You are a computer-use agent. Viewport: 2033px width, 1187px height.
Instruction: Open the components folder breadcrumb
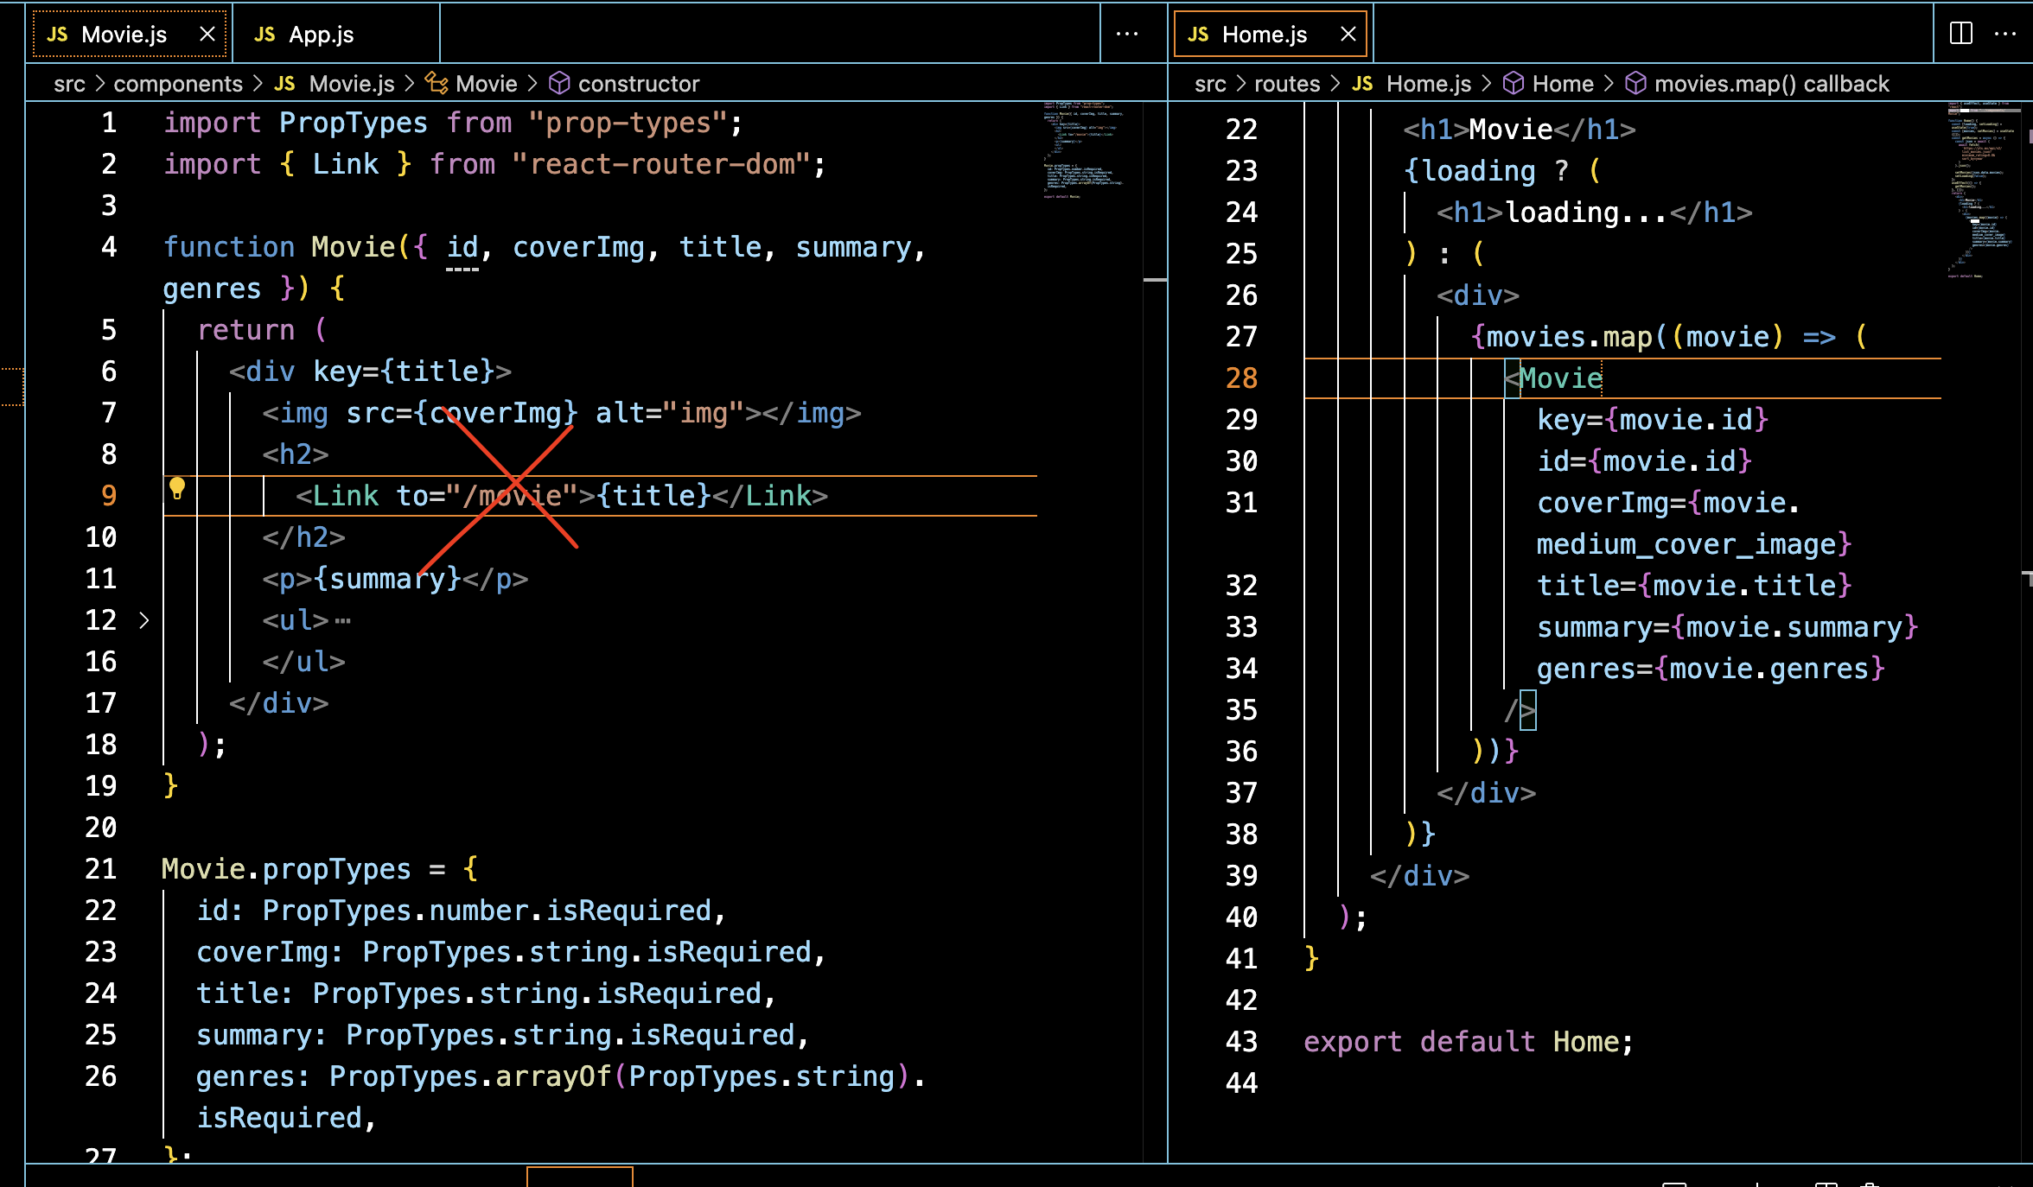(178, 84)
